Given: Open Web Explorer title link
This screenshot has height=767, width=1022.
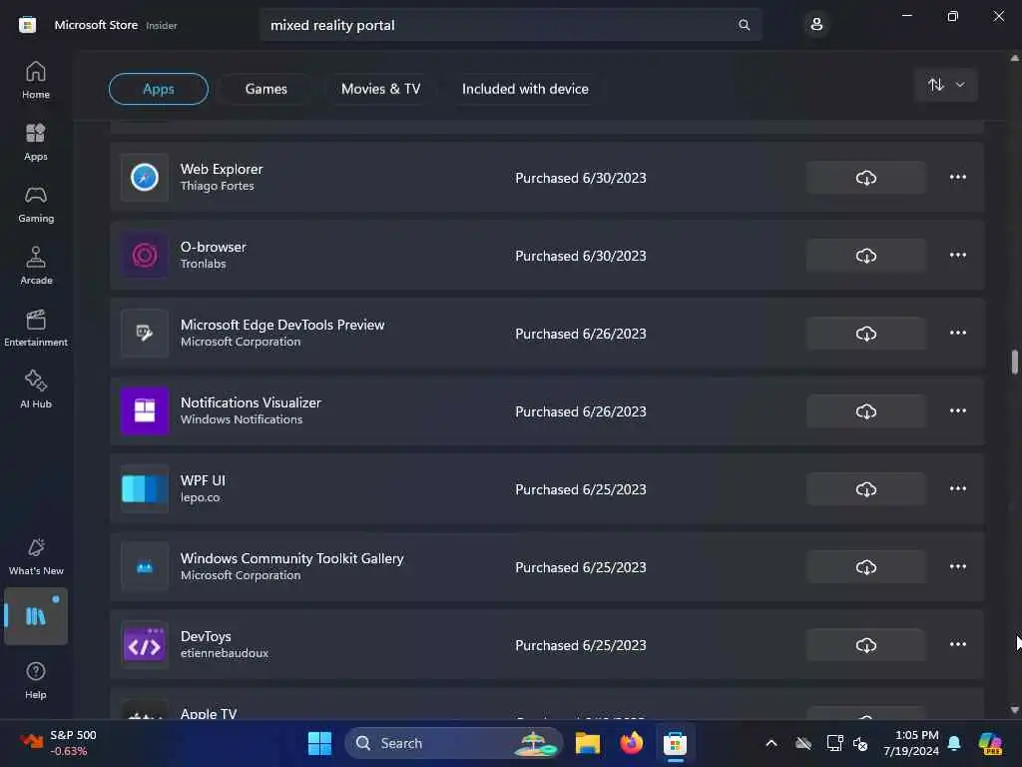Looking at the screenshot, I should point(222,169).
